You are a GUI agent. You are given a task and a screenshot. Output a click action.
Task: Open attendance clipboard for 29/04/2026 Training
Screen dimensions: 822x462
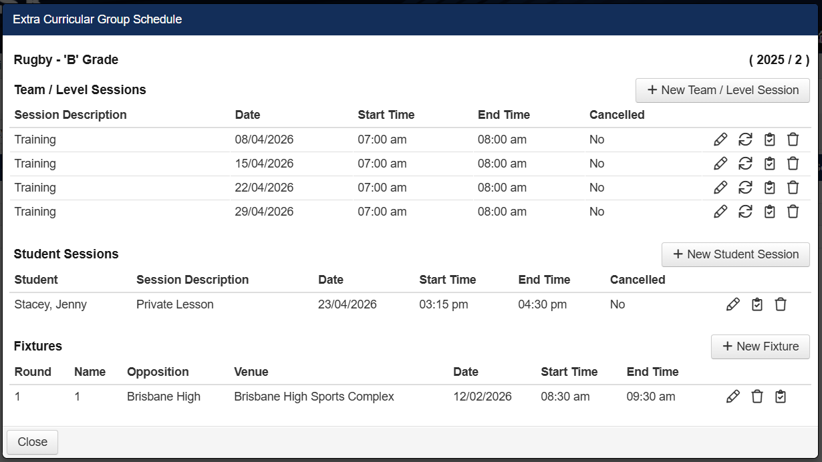coord(769,212)
